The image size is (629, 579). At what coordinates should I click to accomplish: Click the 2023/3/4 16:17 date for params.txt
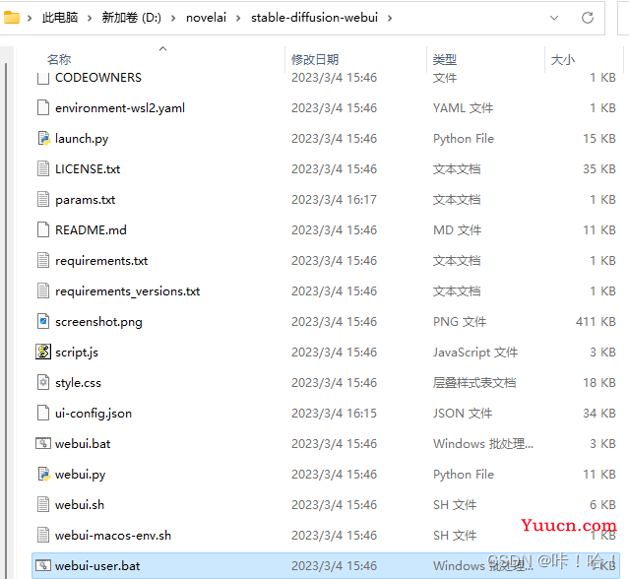point(334,200)
